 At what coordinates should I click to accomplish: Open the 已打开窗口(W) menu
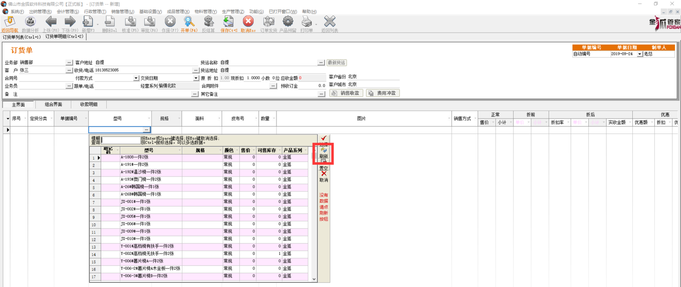point(283,12)
